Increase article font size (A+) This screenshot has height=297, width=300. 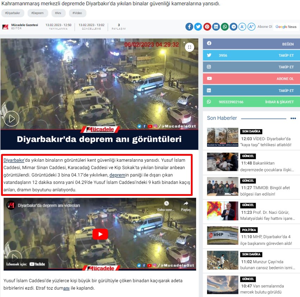click(x=251, y=27)
